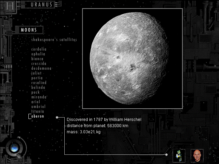Click 'distance from planet: 583000 km' line
Screen dimensions: 219x164
tap(98, 126)
